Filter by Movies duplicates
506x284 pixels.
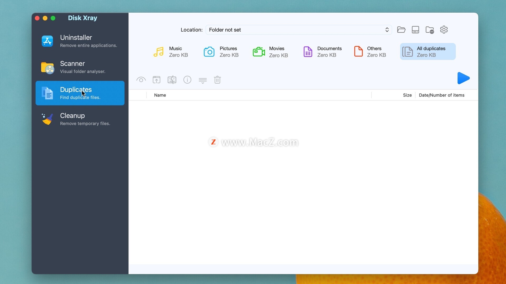click(270, 52)
